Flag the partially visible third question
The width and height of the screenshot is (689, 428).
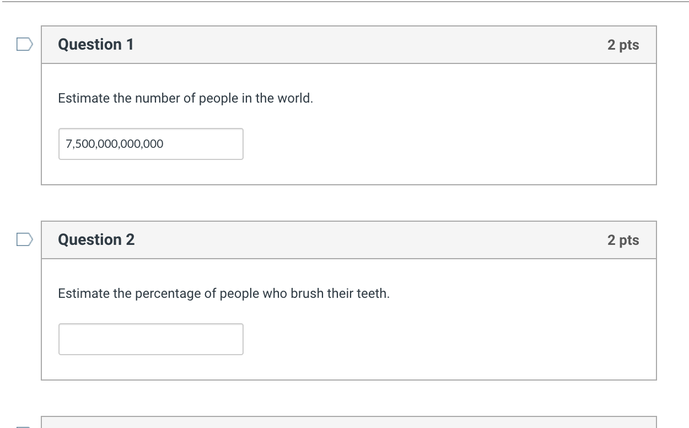pos(23,426)
